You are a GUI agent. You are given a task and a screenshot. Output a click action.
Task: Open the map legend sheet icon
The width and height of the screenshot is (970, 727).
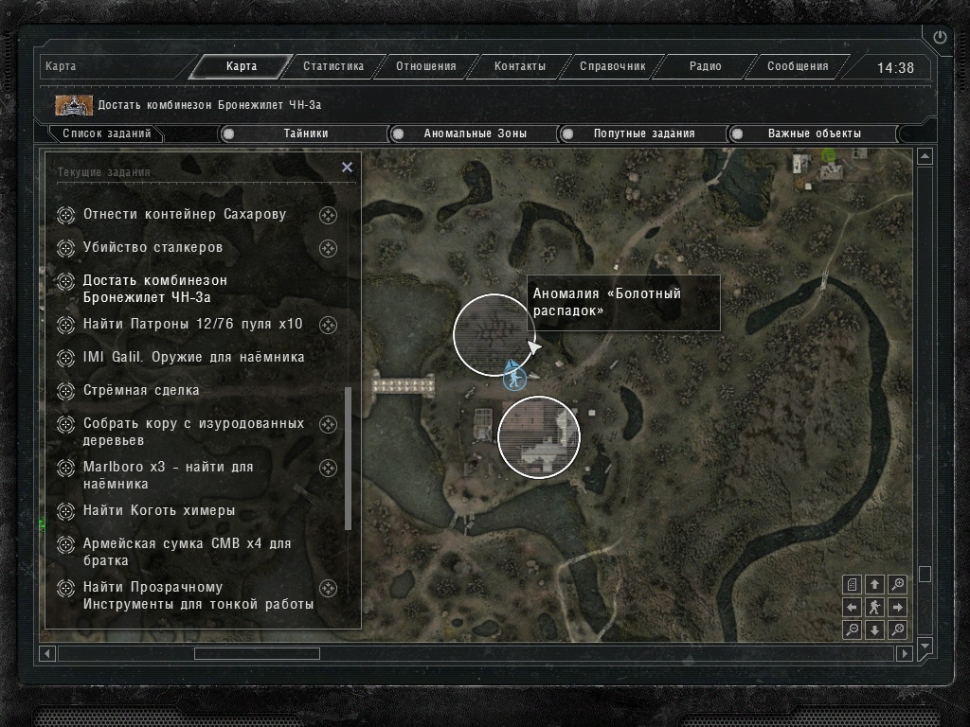pyautogui.click(x=852, y=584)
